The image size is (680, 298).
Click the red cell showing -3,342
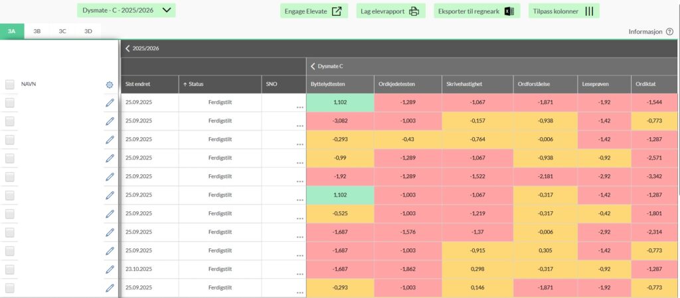pyautogui.click(x=655, y=177)
